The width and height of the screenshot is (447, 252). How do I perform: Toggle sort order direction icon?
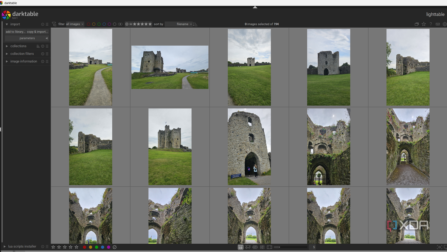(x=195, y=24)
